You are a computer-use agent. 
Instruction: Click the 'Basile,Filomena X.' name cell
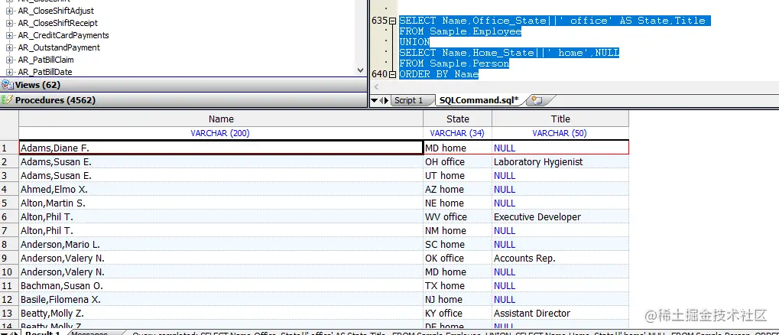[221, 299]
